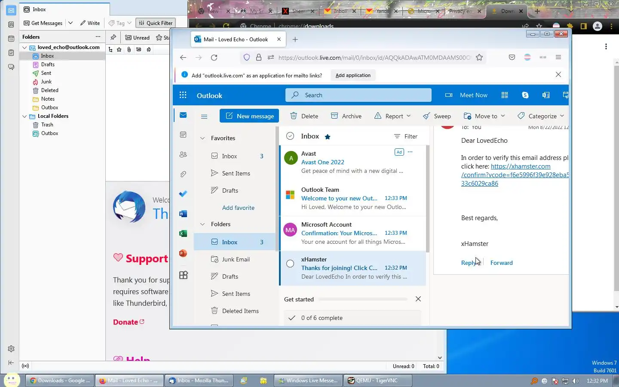619x387 pixels.
Task: Click the New message button
Action: point(249,116)
